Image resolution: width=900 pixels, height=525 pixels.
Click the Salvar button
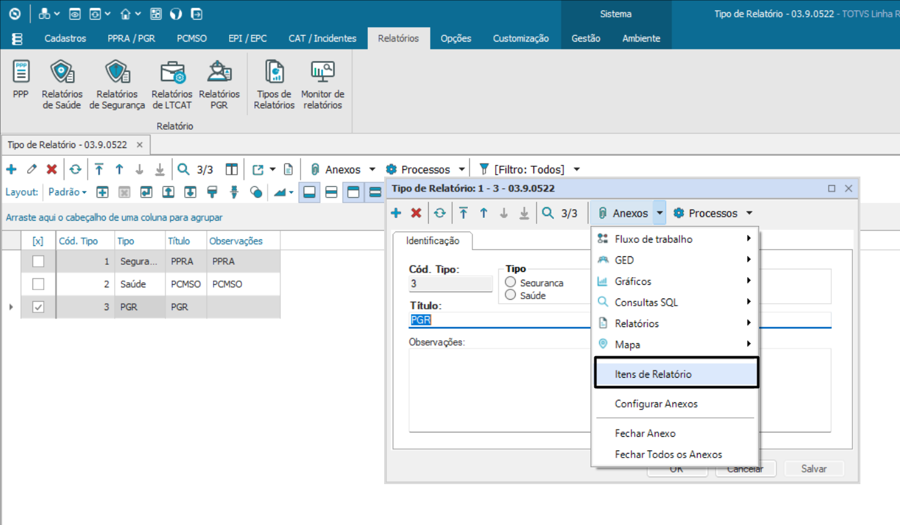[x=814, y=469]
